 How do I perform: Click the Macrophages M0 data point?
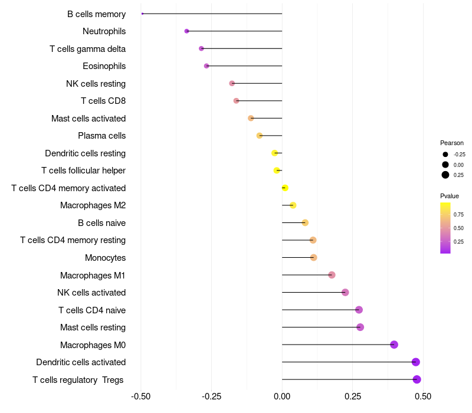click(394, 345)
